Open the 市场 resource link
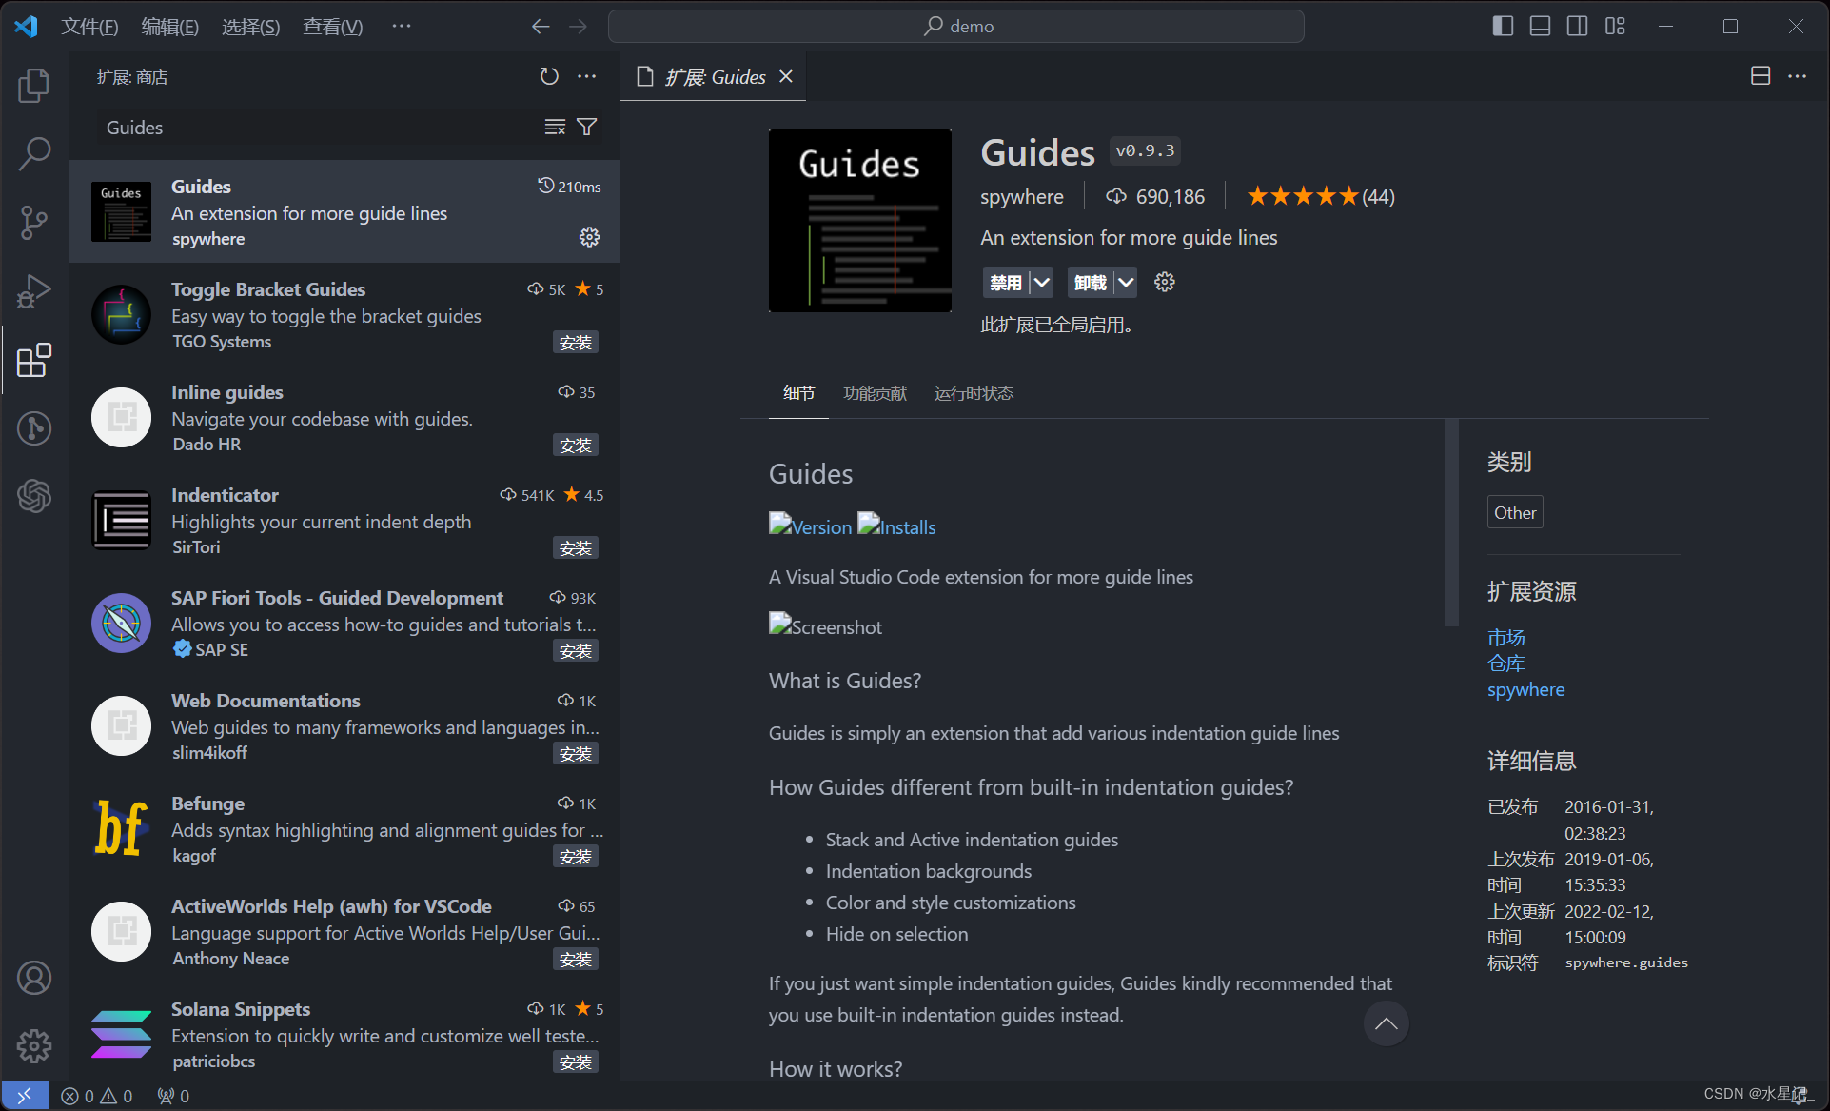 click(x=1506, y=637)
